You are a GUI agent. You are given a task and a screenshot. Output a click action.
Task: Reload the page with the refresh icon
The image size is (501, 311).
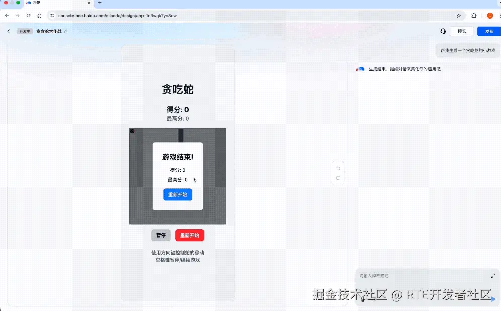(x=28, y=15)
